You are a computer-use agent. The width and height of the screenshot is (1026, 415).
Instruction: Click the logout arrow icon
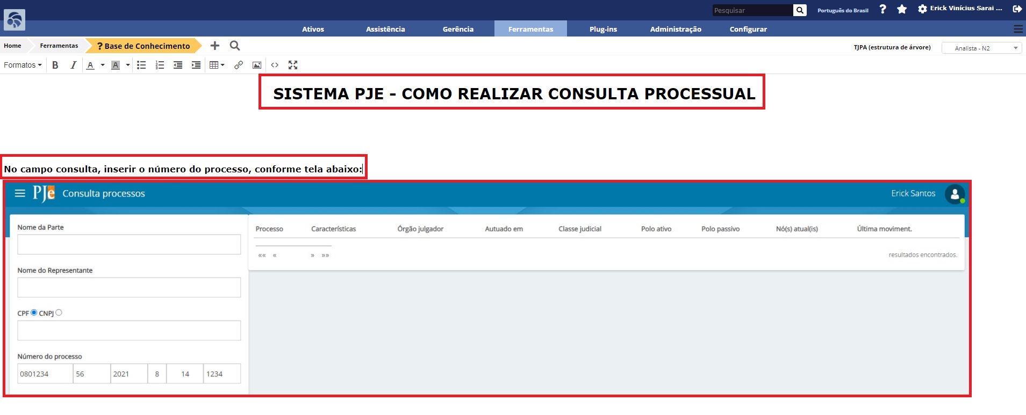(x=1017, y=9)
